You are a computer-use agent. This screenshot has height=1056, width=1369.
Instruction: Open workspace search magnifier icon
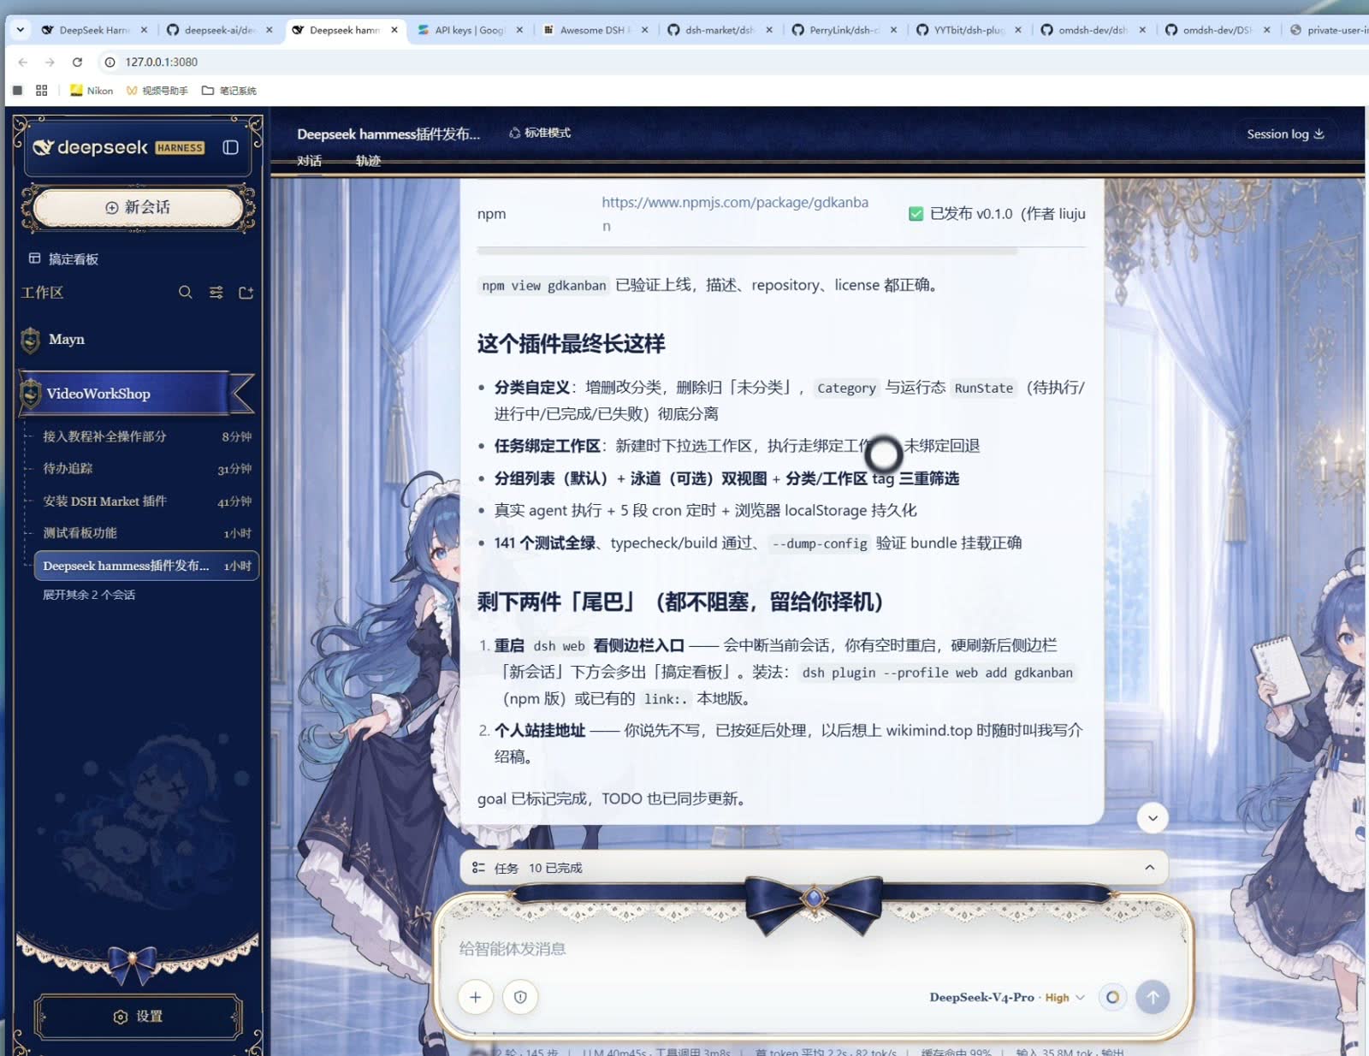click(185, 293)
